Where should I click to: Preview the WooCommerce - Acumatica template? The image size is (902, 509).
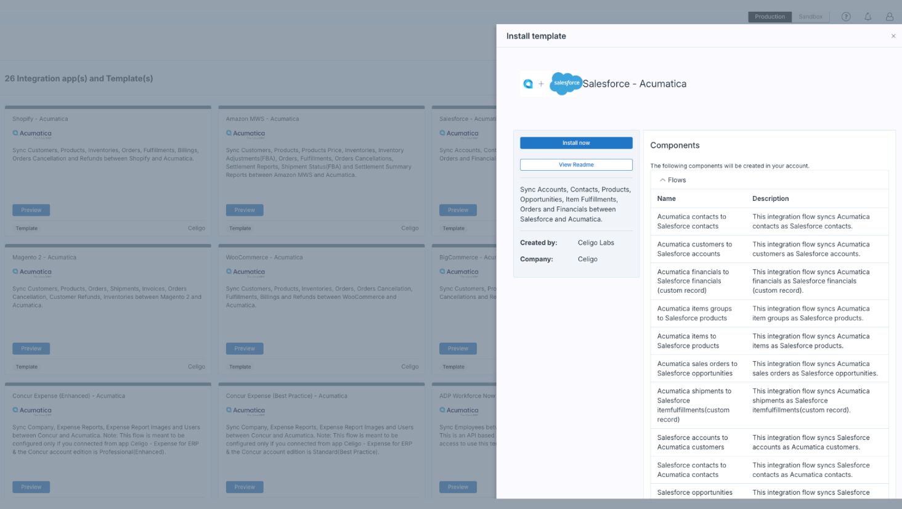point(245,349)
